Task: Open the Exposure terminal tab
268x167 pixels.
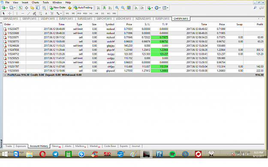Action: pos(21,146)
